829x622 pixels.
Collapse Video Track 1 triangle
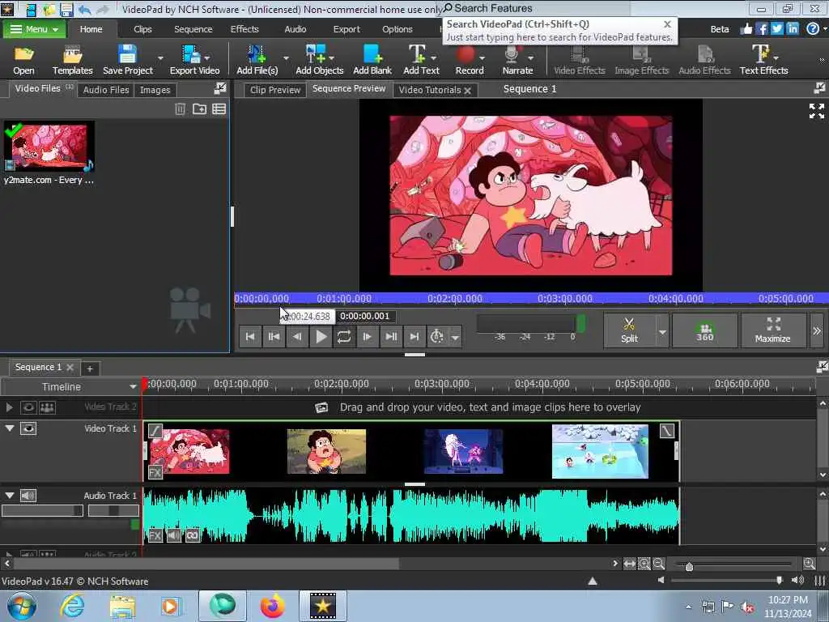[x=10, y=428]
